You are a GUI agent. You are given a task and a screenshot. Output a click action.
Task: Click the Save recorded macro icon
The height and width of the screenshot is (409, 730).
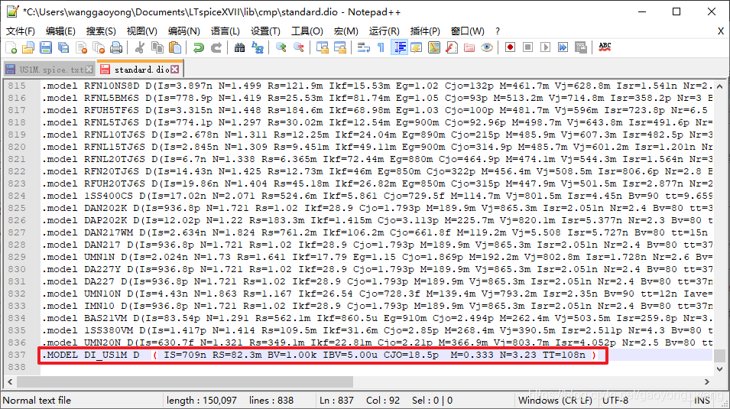(x=580, y=47)
